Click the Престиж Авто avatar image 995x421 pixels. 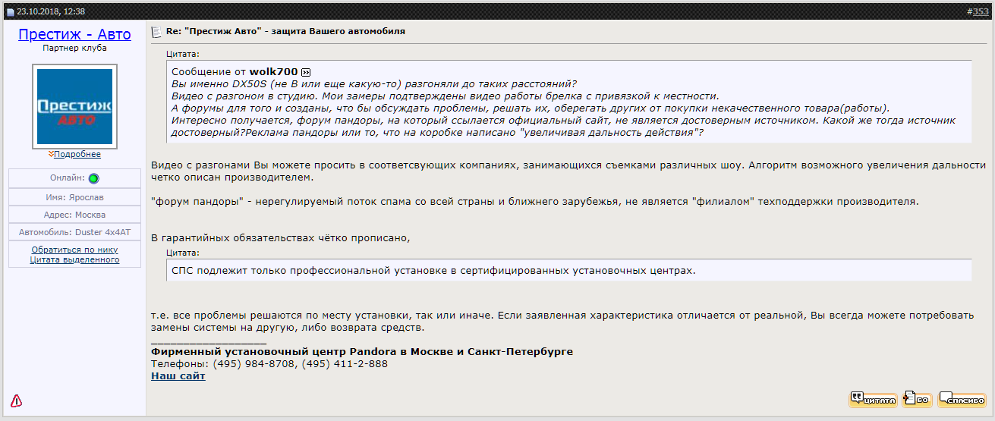74,106
